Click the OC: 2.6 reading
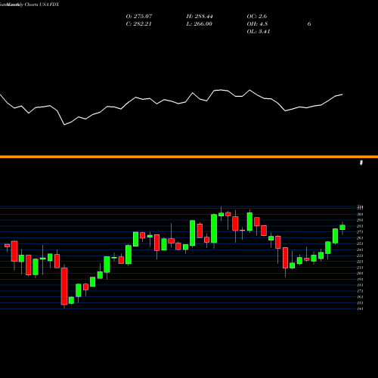The height and width of the screenshot is (378, 378). pos(257,17)
